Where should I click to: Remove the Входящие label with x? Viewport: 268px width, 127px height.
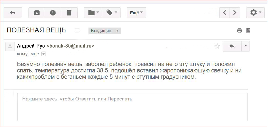(x=117, y=31)
